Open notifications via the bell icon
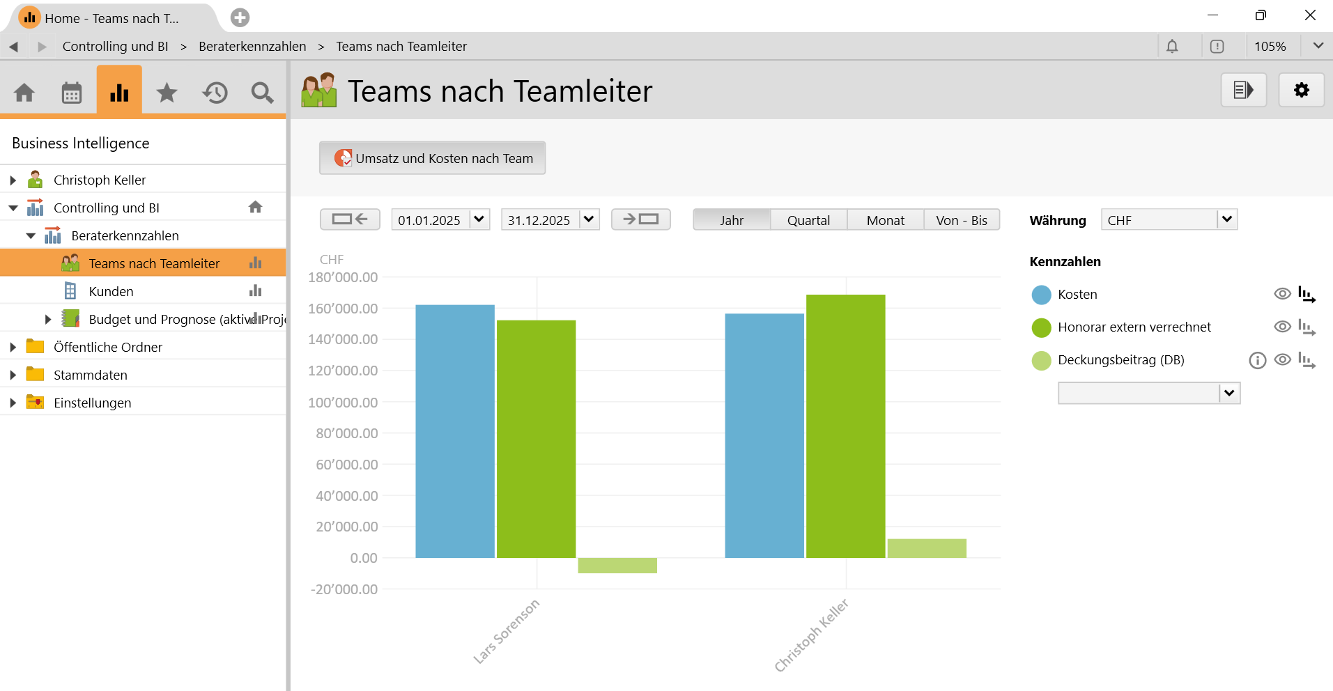Screen dimensions: 1333x691 click(1172, 46)
